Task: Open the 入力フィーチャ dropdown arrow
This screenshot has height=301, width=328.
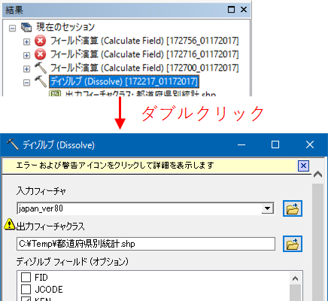Action: [268, 208]
